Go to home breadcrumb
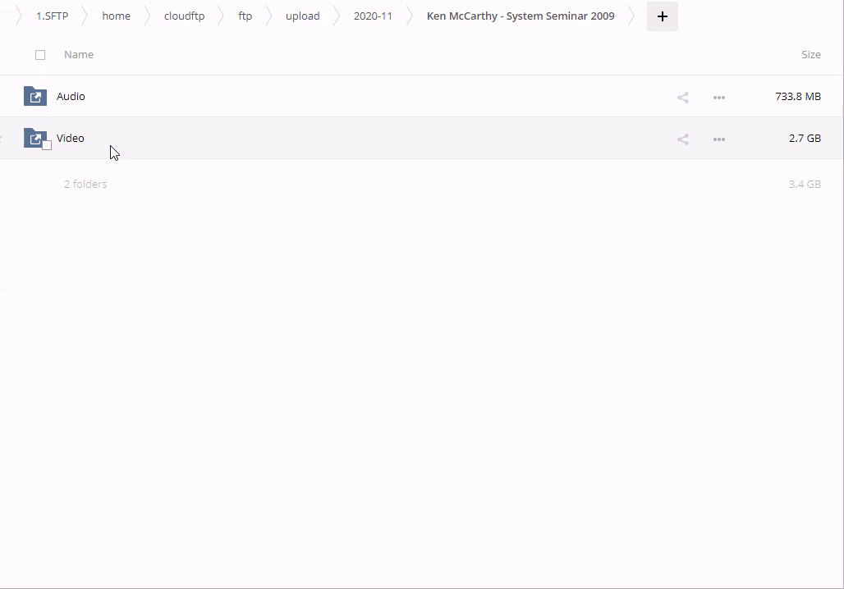Screen dimensions: 844x589 116,16
